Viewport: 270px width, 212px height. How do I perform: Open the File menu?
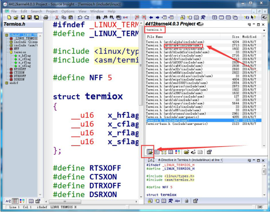tap(14, 12)
